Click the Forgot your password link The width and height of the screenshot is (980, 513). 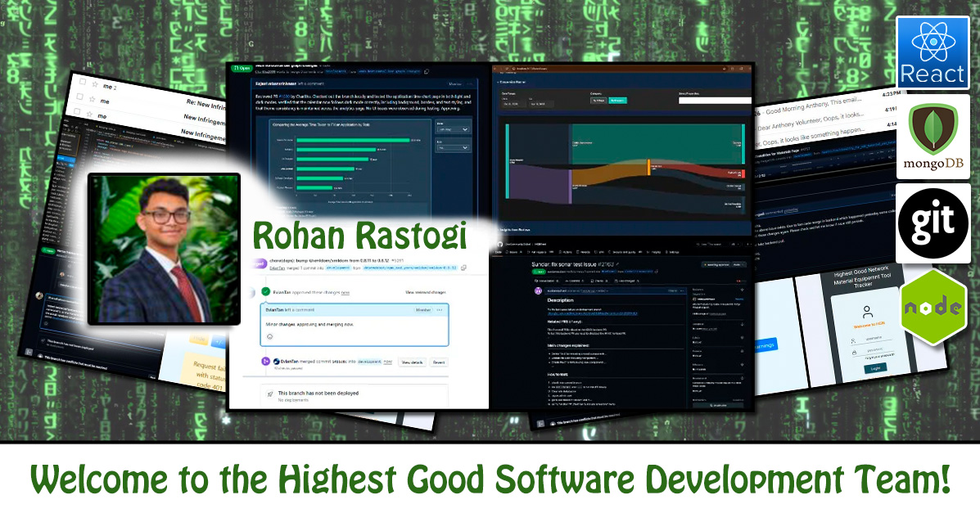click(879, 356)
